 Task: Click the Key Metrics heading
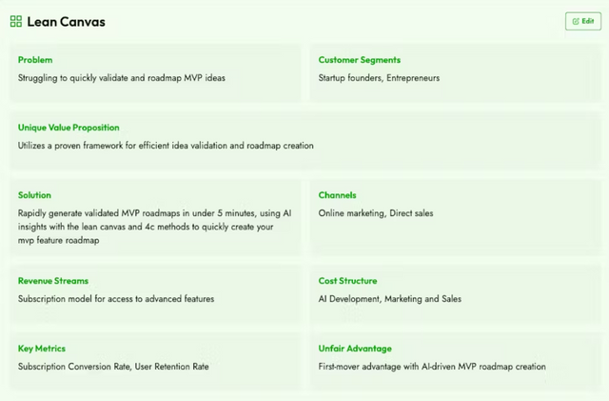point(42,349)
